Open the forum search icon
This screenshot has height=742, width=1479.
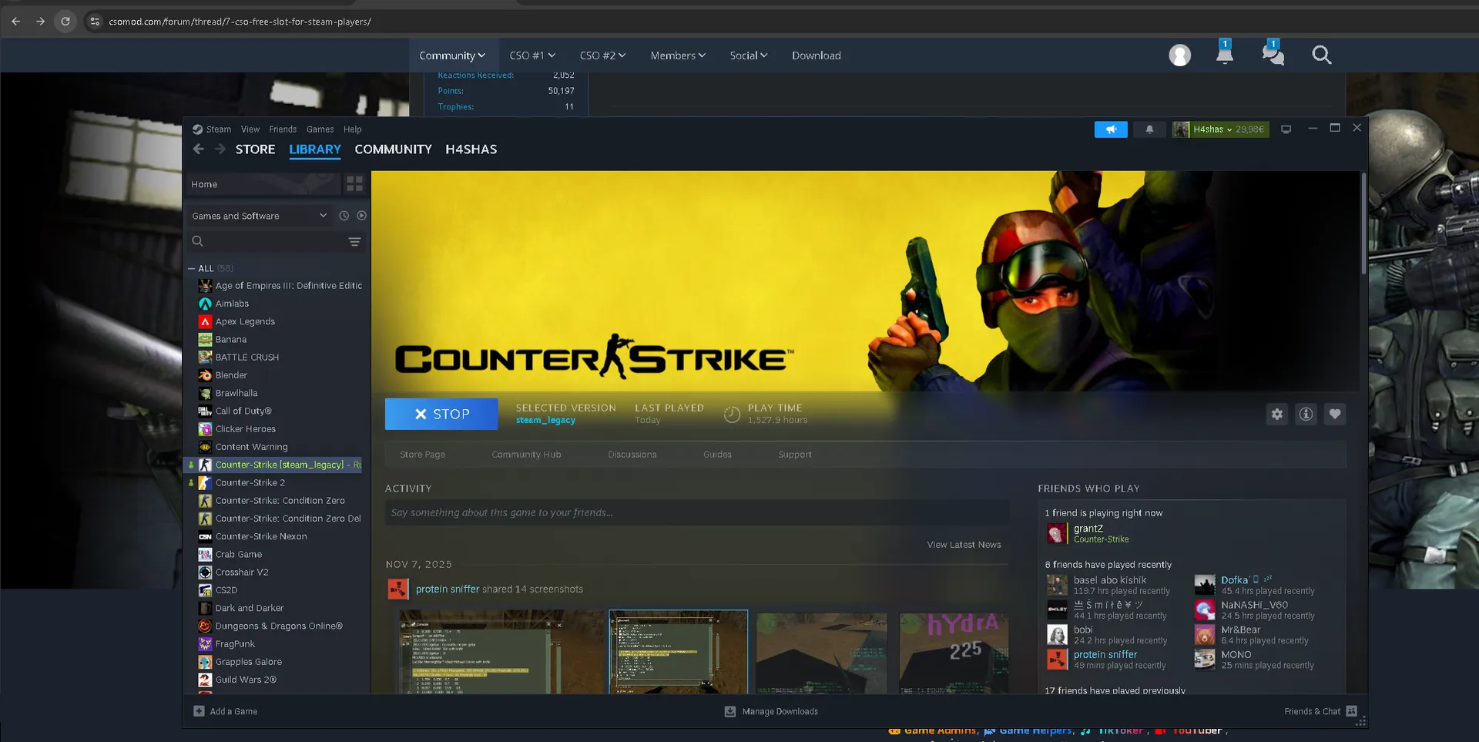(x=1322, y=55)
